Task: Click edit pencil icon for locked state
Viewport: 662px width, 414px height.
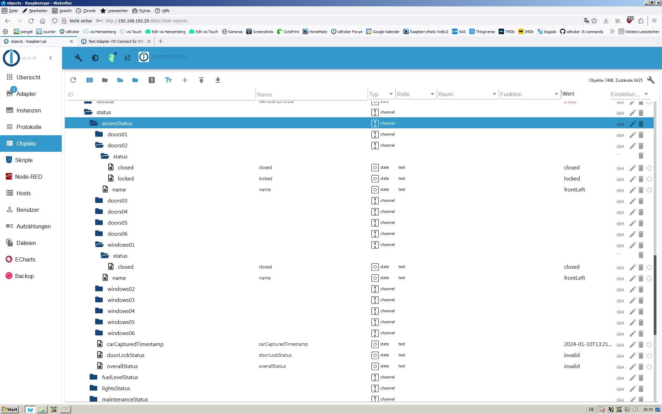Action: tap(632, 179)
